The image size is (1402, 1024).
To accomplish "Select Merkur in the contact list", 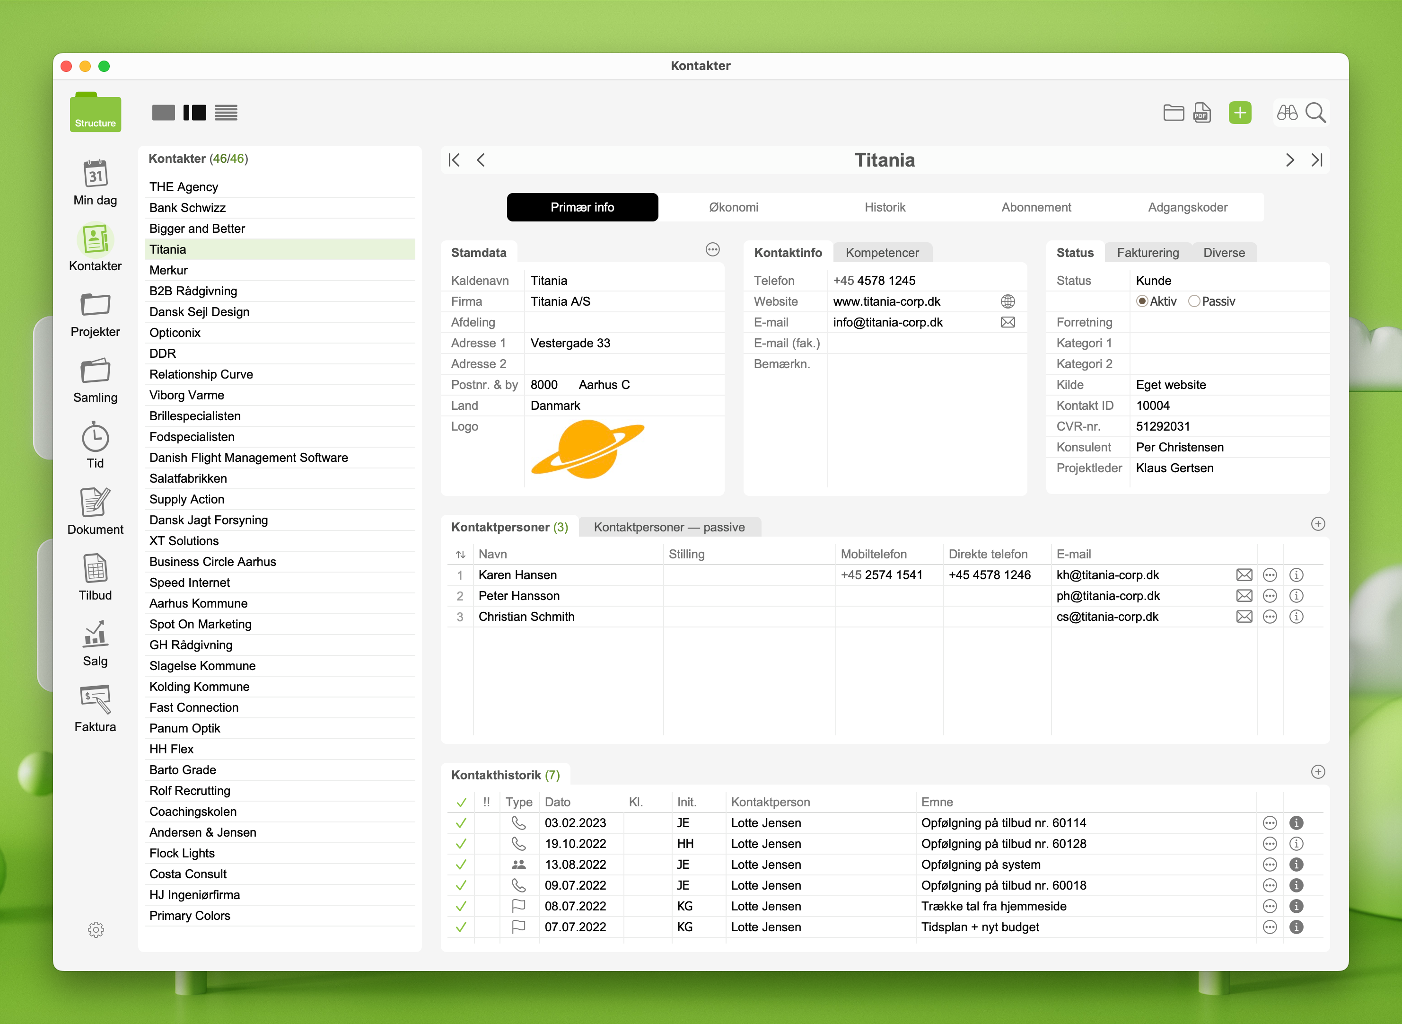I will pyautogui.click(x=168, y=270).
